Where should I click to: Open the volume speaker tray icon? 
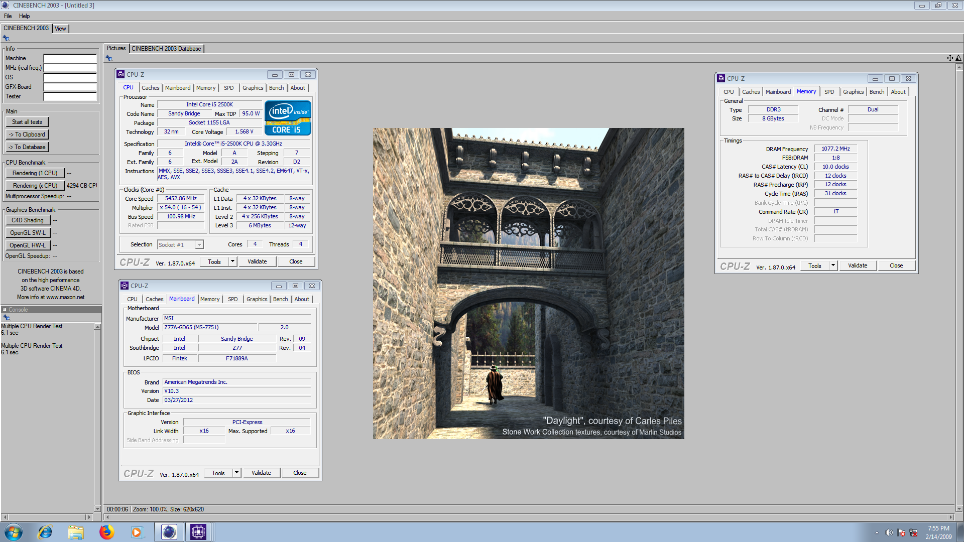click(x=889, y=532)
